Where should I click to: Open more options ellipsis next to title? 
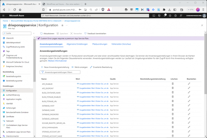tap(67, 25)
